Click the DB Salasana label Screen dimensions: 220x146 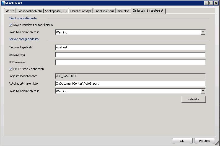point(17,62)
